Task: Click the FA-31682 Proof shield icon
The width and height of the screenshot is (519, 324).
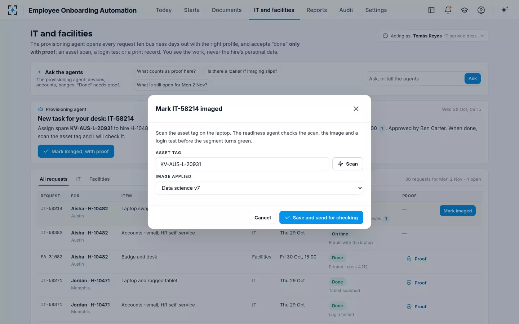Action: 409,259
